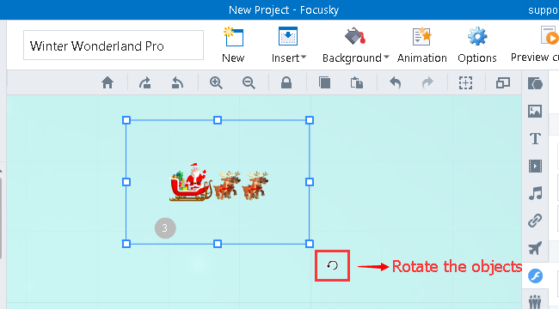Screen dimensions: 559x309
Task: Create a New frame or project
Action: [233, 45]
